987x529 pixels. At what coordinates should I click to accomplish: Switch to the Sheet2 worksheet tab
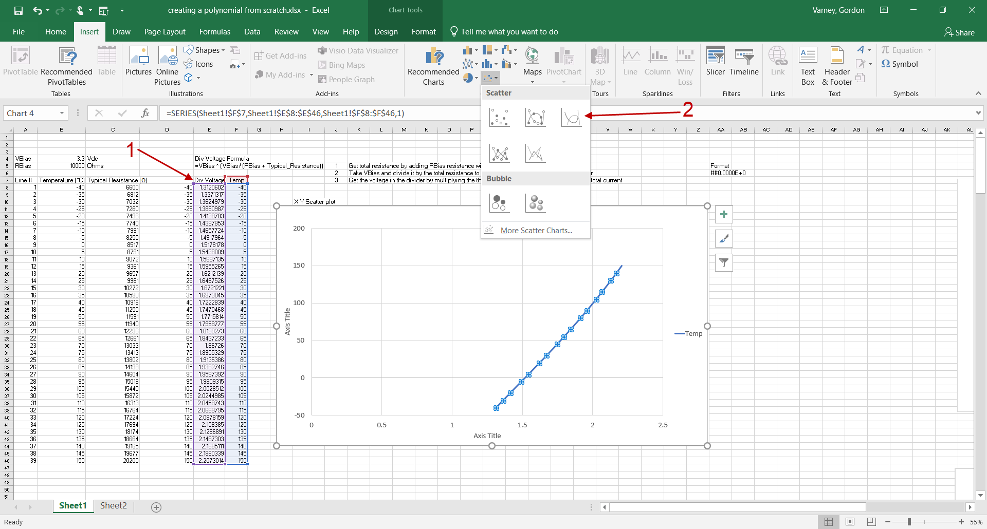[113, 506]
